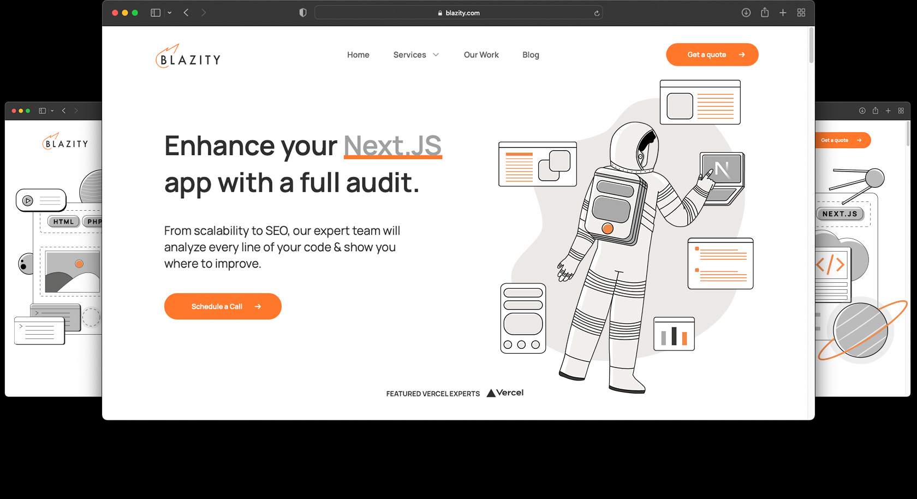Click the blazity.com address bar
This screenshot has height=499, width=917.
(x=458, y=13)
